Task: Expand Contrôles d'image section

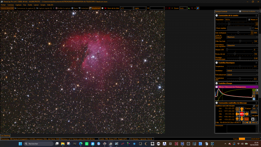Action: click(x=217, y=83)
